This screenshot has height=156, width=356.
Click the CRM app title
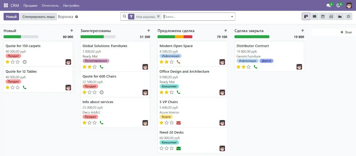(15, 5)
